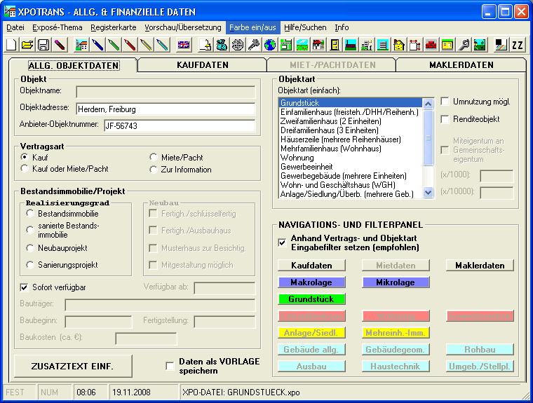This screenshot has height=403, width=533.
Task: Enable the Renditeobjekt checkbox
Action: click(x=445, y=119)
